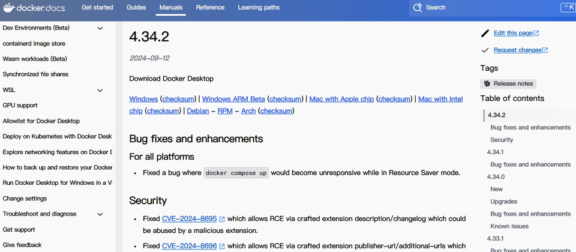Jump to Upgrades in table of contents
The image size is (576, 252).
pos(504,202)
